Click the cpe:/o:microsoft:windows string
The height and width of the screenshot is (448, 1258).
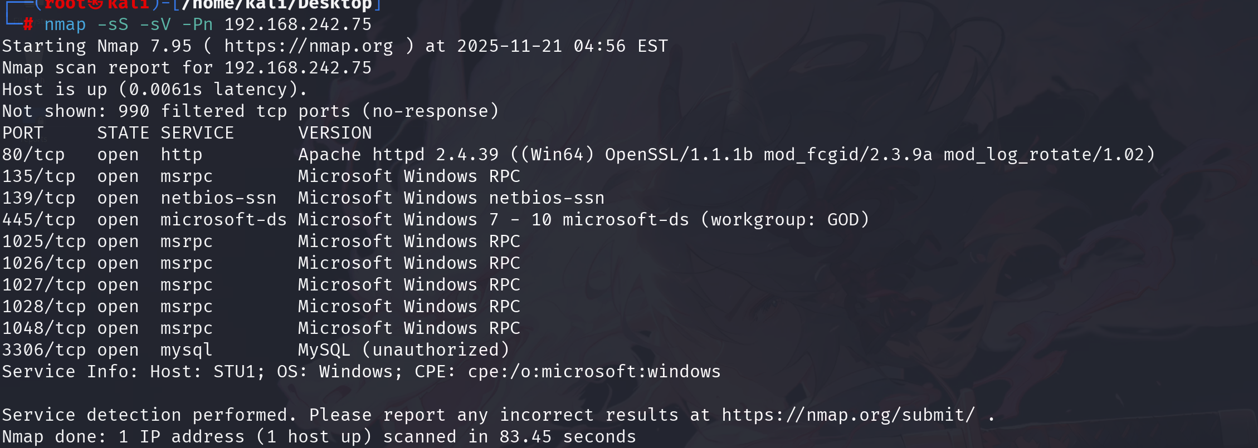coord(594,372)
